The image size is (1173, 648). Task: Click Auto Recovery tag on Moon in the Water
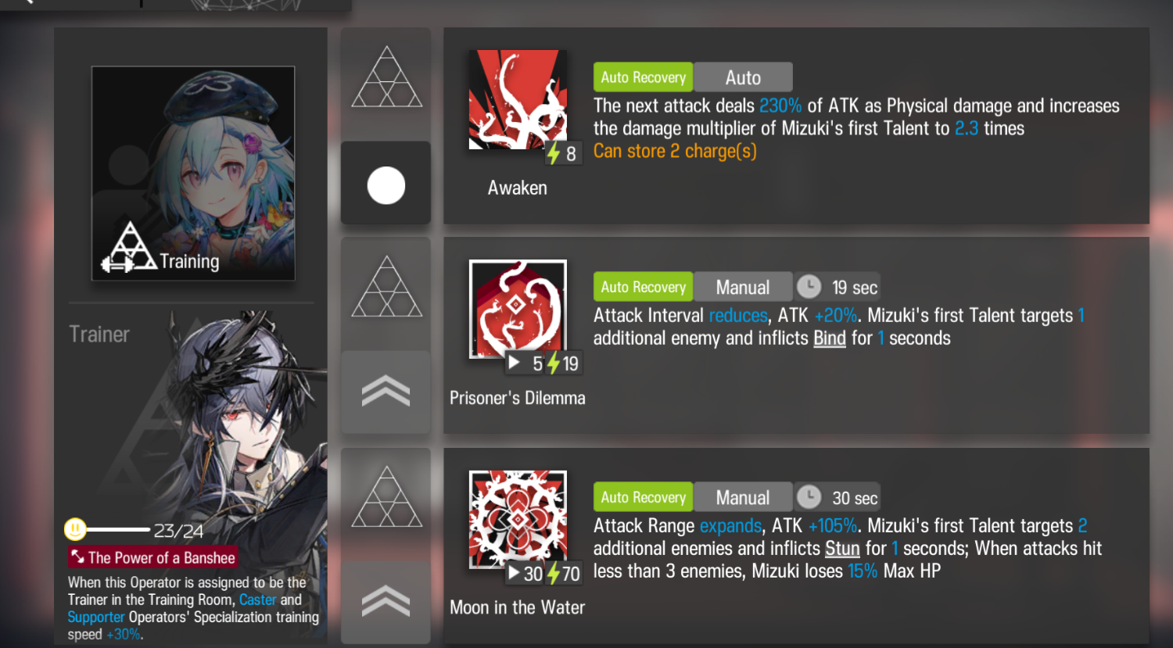(x=643, y=497)
